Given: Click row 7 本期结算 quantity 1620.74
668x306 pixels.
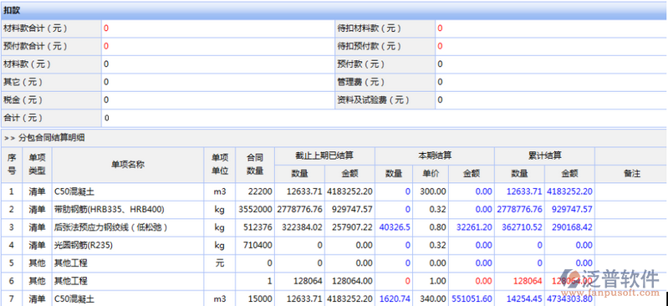Looking at the screenshot, I should (395, 299).
